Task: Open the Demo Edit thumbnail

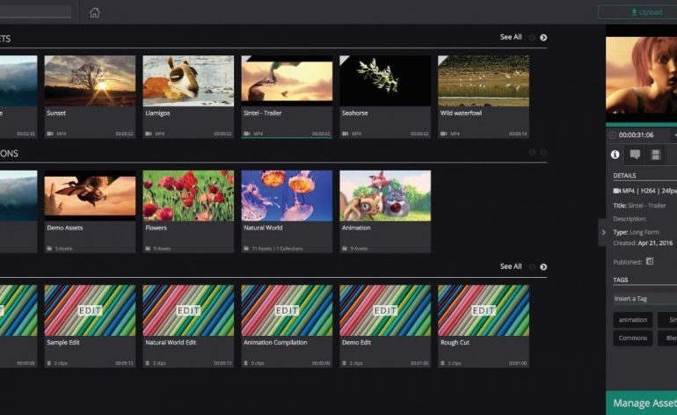Action: pos(385,310)
